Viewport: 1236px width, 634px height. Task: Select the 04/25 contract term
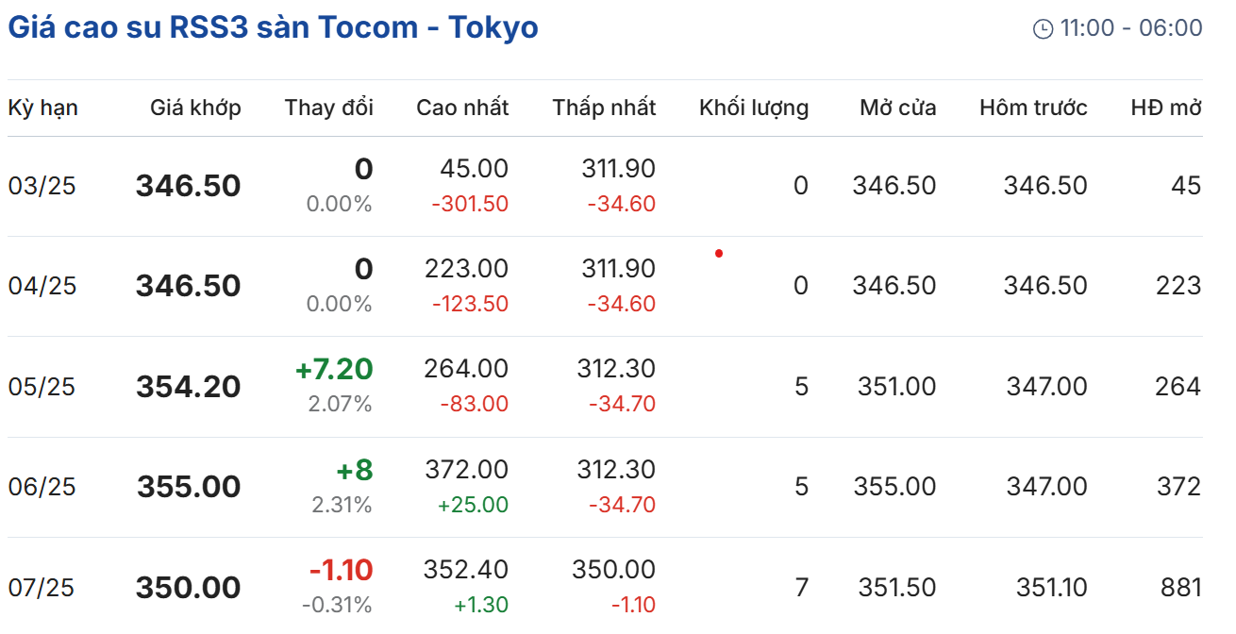click(x=42, y=286)
